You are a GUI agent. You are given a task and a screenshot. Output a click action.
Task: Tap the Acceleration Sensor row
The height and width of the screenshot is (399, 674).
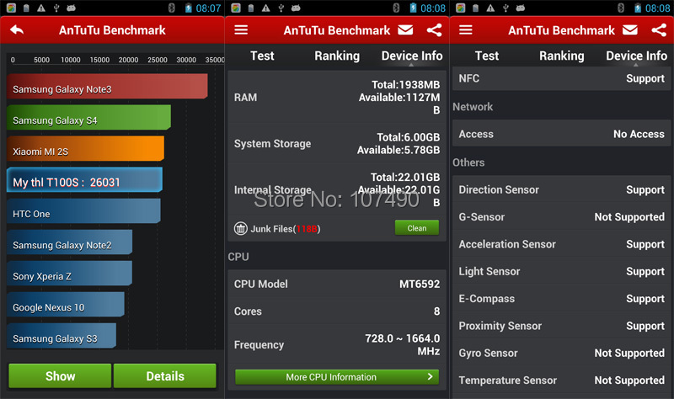pos(561,244)
